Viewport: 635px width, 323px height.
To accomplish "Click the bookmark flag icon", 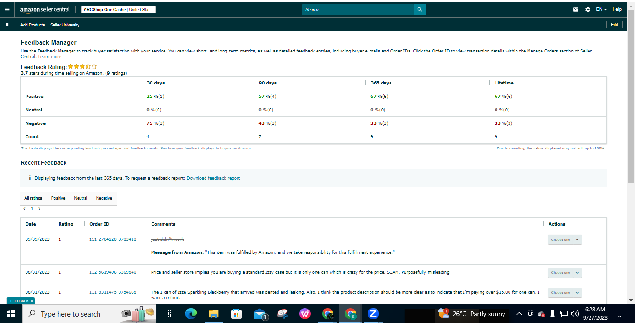I will (7, 25).
